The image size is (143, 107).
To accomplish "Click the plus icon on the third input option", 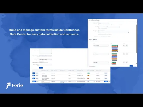I will (127, 62).
